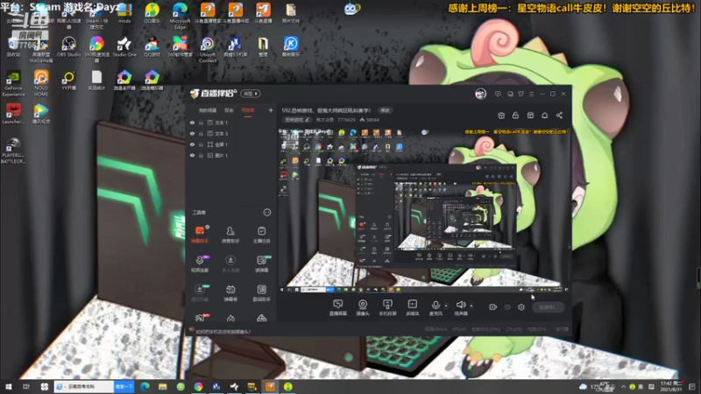Expand speaker options arrow
The image size is (701, 394).
471,306
